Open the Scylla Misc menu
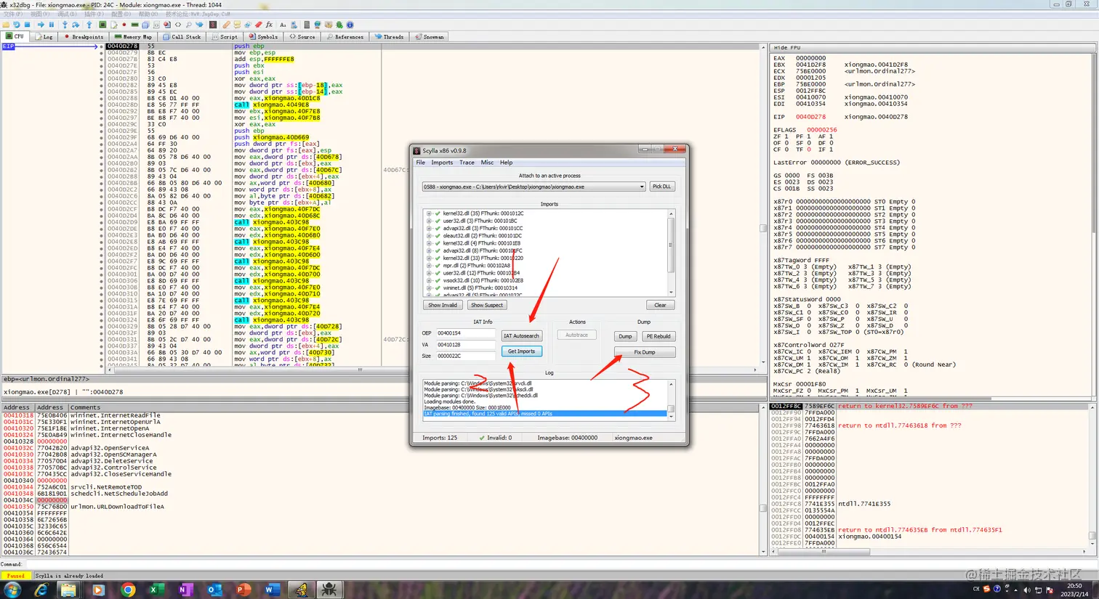The width and height of the screenshot is (1099, 599). pos(487,163)
